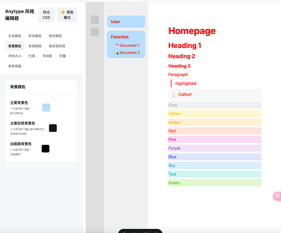
Task: Open the 字体大小 tab
Action: coord(15,56)
